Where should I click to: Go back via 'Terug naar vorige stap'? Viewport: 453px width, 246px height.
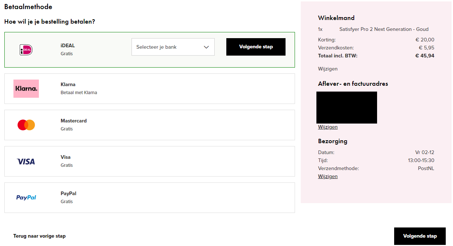pyautogui.click(x=40, y=236)
